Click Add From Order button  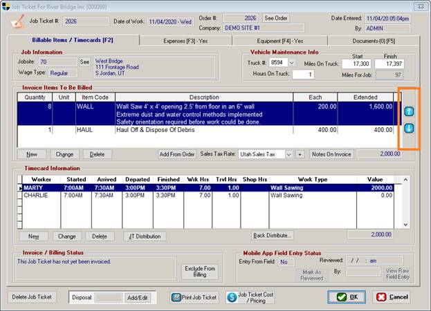click(x=176, y=153)
